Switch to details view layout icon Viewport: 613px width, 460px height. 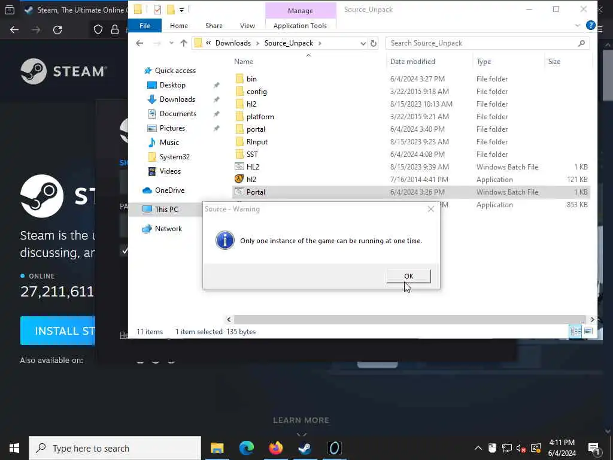pyautogui.click(x=575, y=332)
